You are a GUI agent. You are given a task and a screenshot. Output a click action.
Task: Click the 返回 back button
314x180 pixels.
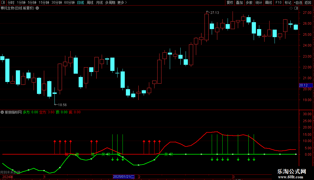tap(308, 2)
